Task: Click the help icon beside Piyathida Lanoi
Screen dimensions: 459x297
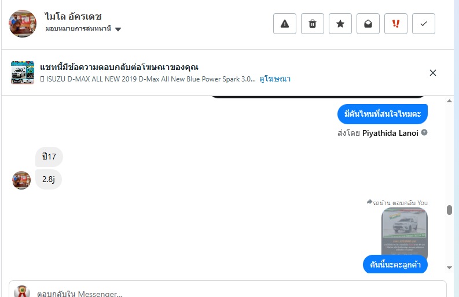Action: pyautogui.click(x=424, y=133)
